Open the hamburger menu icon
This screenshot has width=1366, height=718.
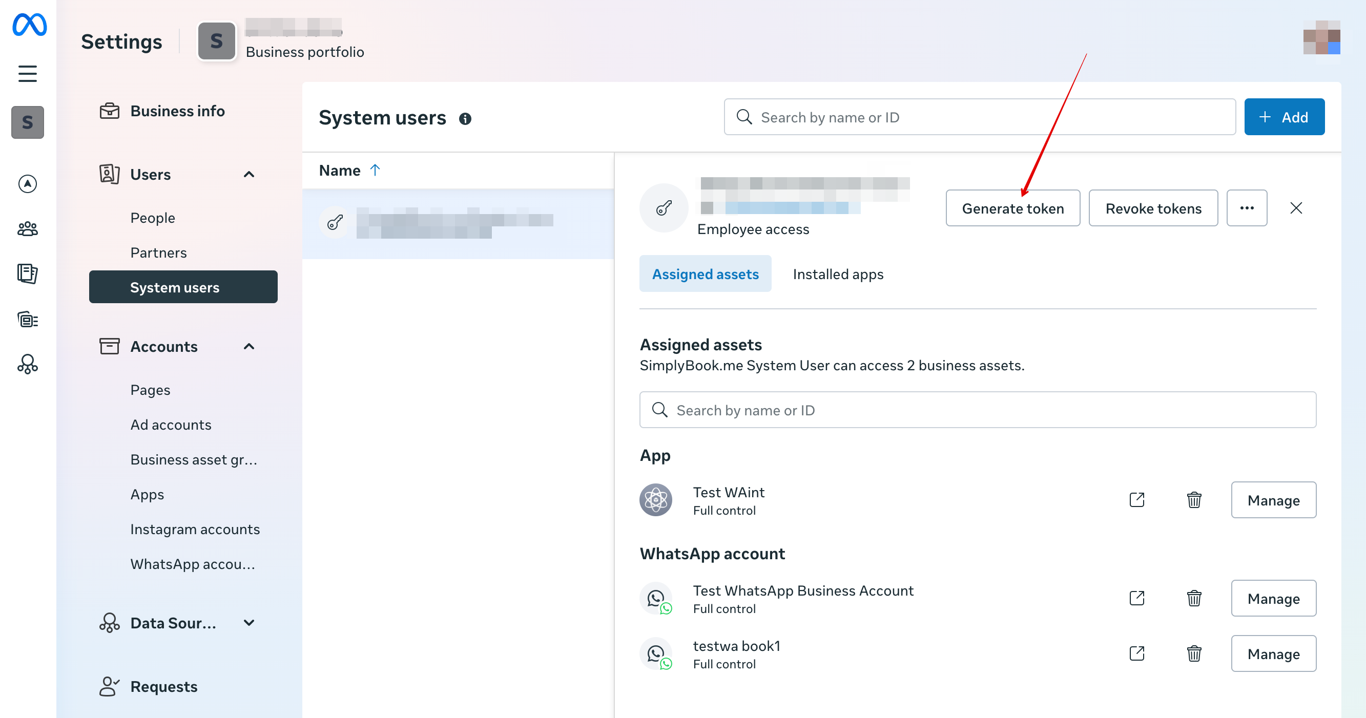tap(28, 74)
